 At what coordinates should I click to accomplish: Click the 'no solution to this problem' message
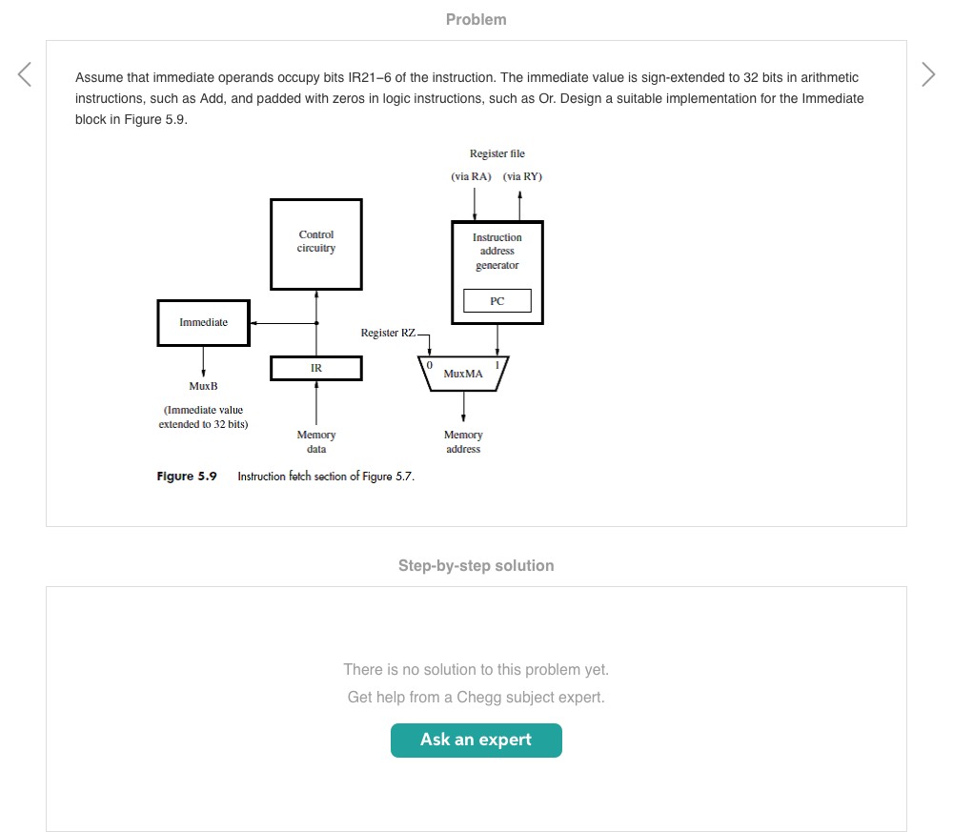(476, 670)
